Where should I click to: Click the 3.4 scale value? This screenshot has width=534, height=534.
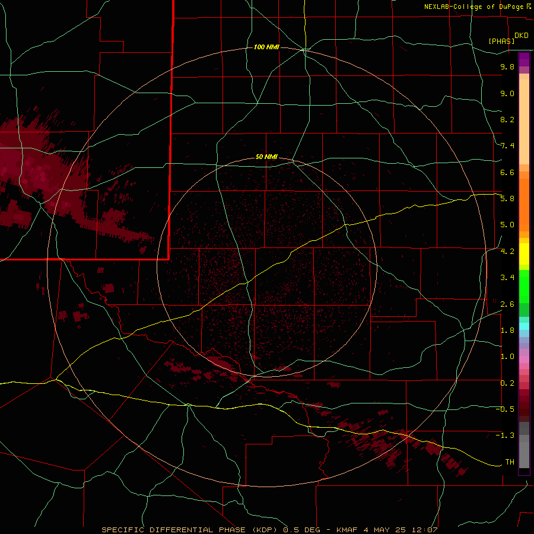click(x=507, y=278)
